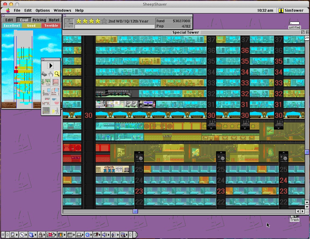Open the monitor resolution checkerboard module

71,235
